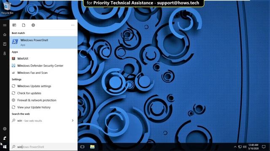
Task: Open WinRAR from Apps results
Action: (43, 59)
